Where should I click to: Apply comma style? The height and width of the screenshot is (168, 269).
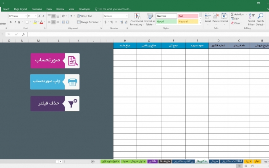[116, 22]
